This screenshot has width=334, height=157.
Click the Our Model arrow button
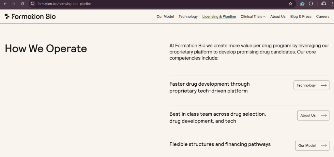click(312, 146)
